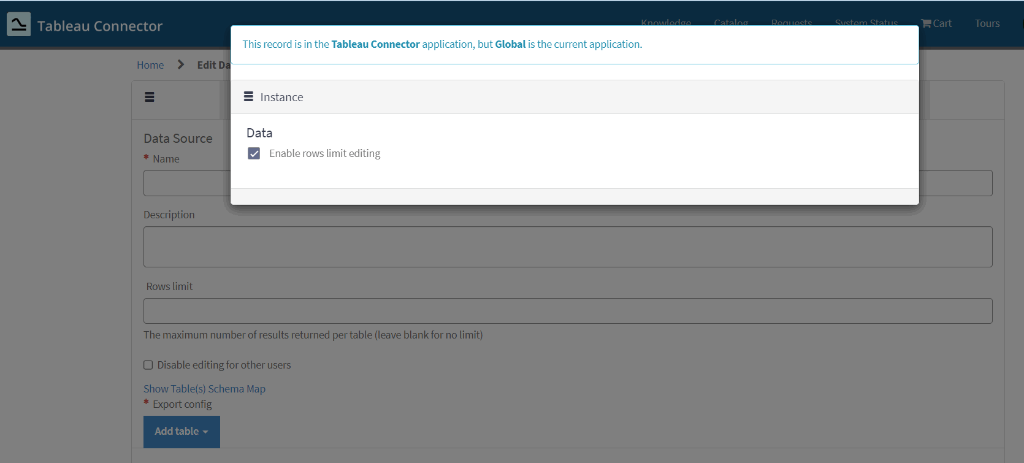Click the maximum number of results hint text

pos(313,335)
